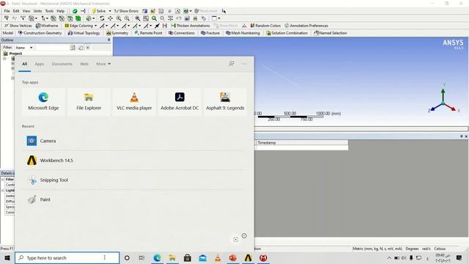
Task: Open the File menu
Action: point(7,11)
